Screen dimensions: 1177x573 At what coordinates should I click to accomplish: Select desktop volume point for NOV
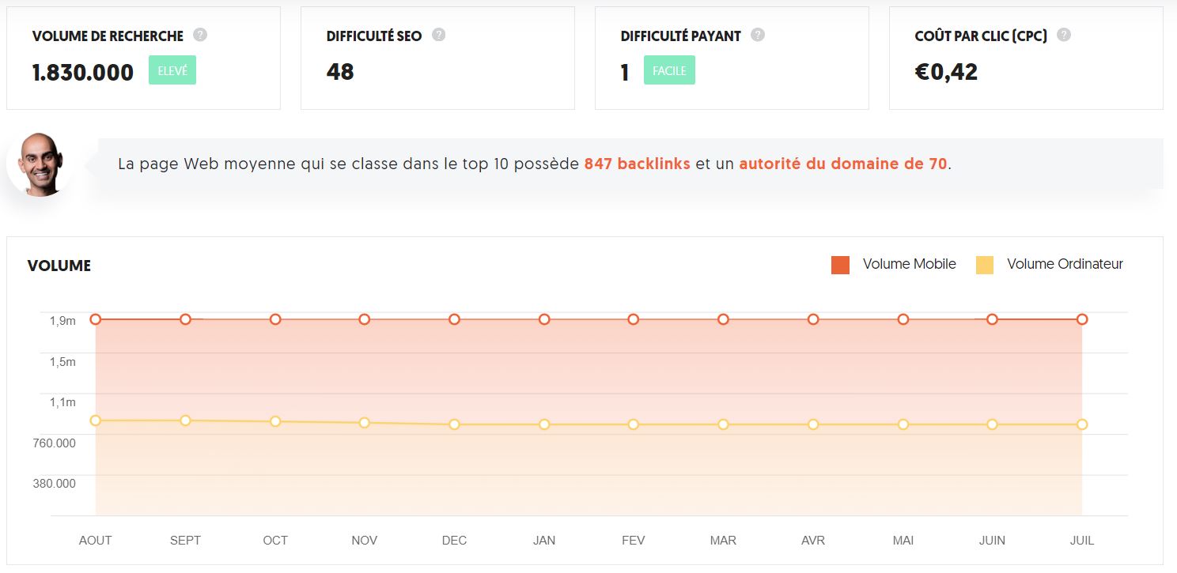[x=365, y=423]
